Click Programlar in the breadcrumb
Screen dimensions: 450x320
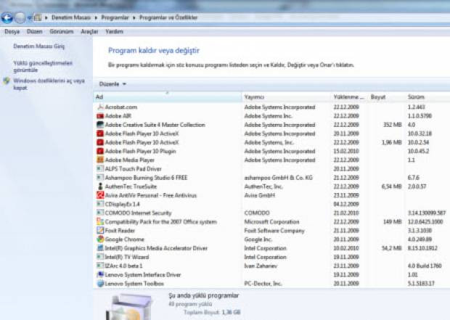(115, 18)
